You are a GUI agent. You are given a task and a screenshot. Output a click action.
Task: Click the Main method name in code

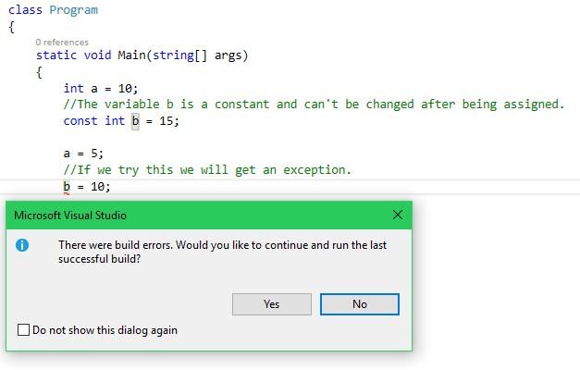(131, 55)
